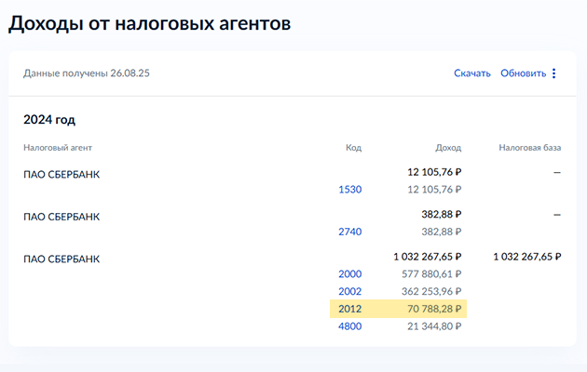Click the amount 21 344,80 ₽
Screen dimensions: 587x372
point(434,326)
